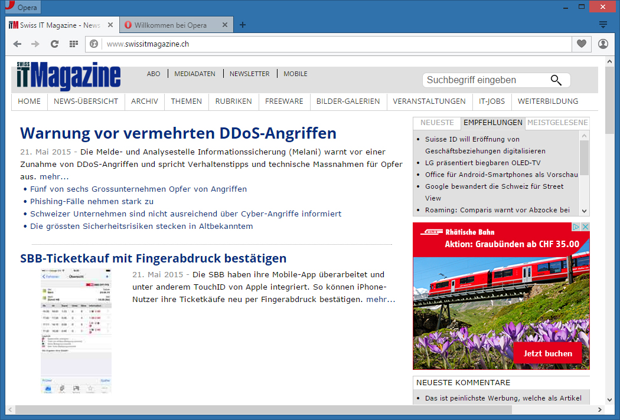This screenshot has height=420, width=620.
Task: Open Die grössten Sicherheitsrisiken link
Action: coord(142,227)
